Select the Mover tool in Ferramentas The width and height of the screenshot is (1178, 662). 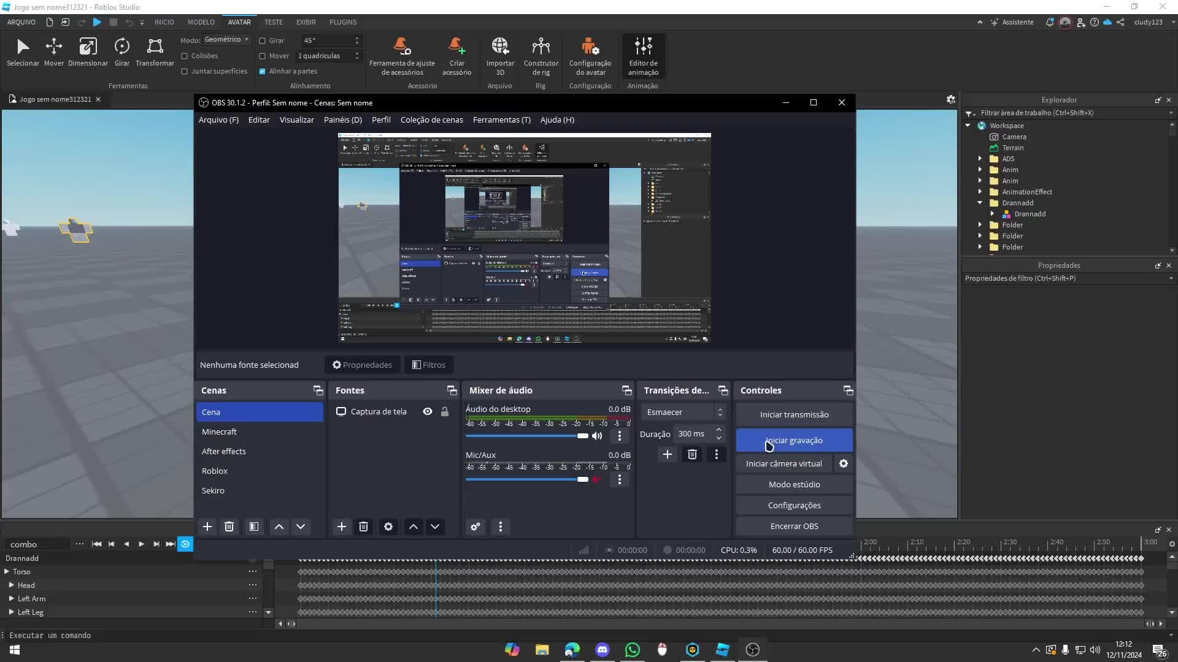tap(53, 52)
